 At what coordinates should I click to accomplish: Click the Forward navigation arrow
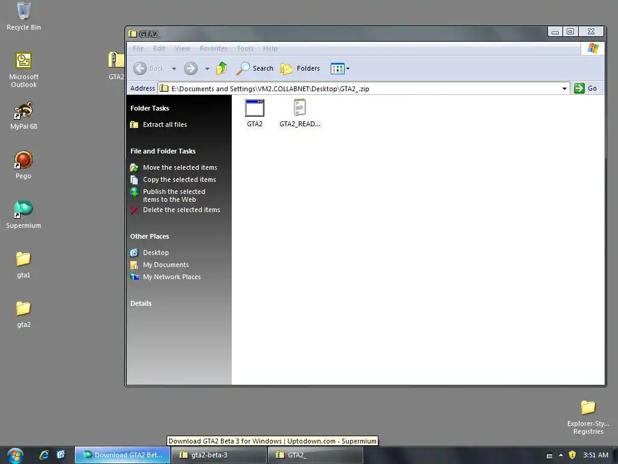click(x=191, y=68)
